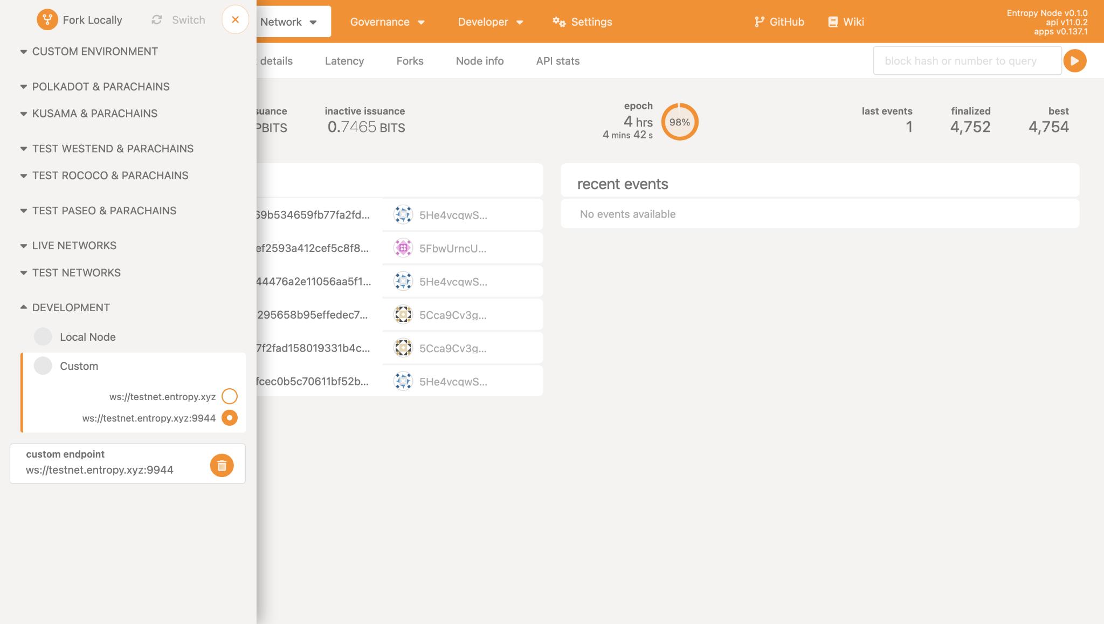
Task: Expand the KUSAMA & PARACHAINS section
Action: tap(95, 113)
